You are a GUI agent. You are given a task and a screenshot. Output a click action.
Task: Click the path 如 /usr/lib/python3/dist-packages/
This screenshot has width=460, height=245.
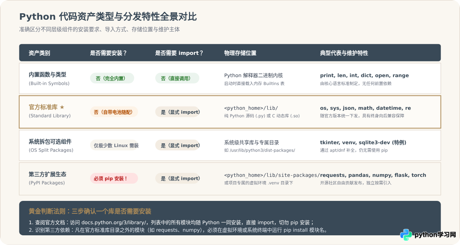click(x=260, y=150)
